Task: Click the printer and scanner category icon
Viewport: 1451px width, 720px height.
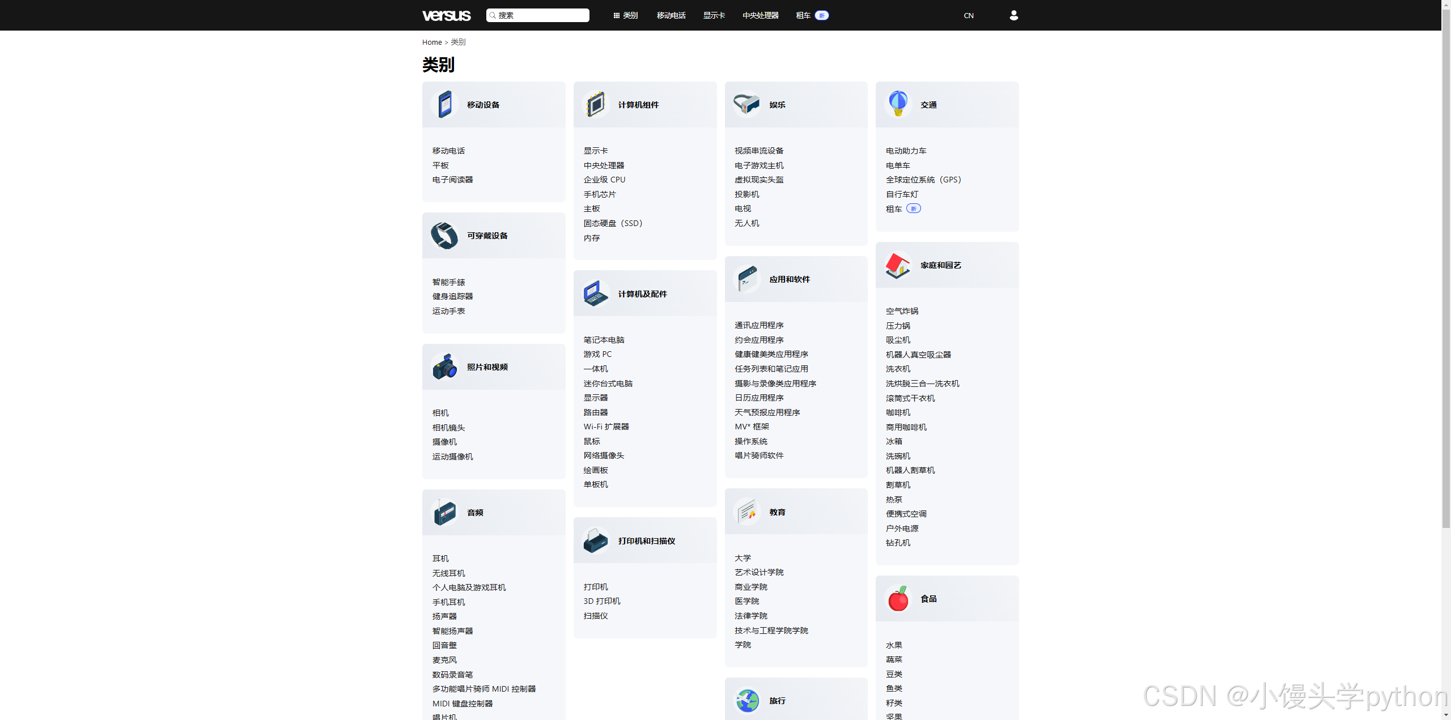Action: pos(596,541)
